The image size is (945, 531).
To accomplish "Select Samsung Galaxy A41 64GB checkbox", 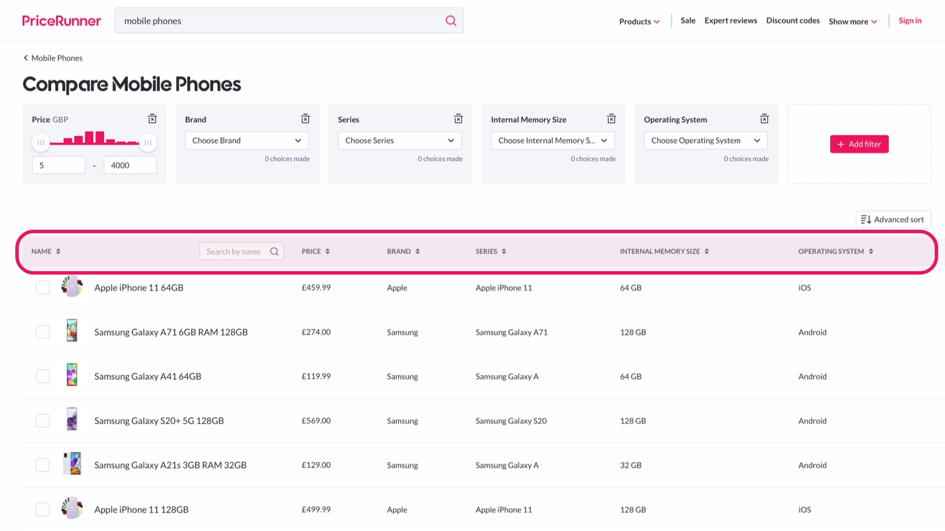I will coord(43,376).
